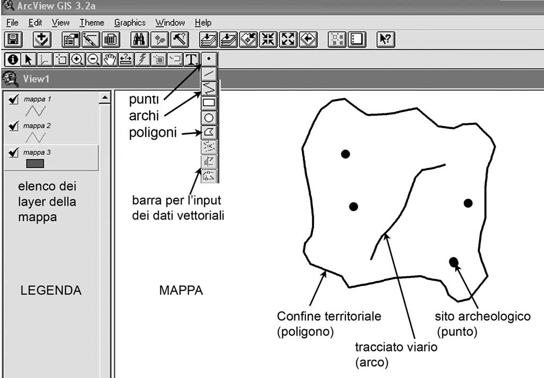Viewport: 544px width, 378px height.
Task: Select the Zoom In magnifier tool
Action: coord(77,59)
